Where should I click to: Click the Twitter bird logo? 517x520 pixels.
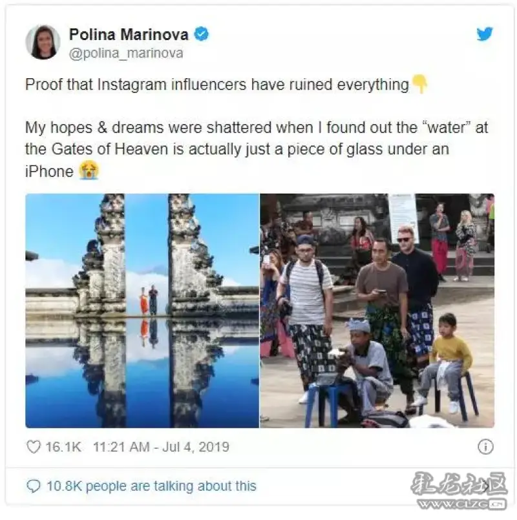tap(485, 34)
